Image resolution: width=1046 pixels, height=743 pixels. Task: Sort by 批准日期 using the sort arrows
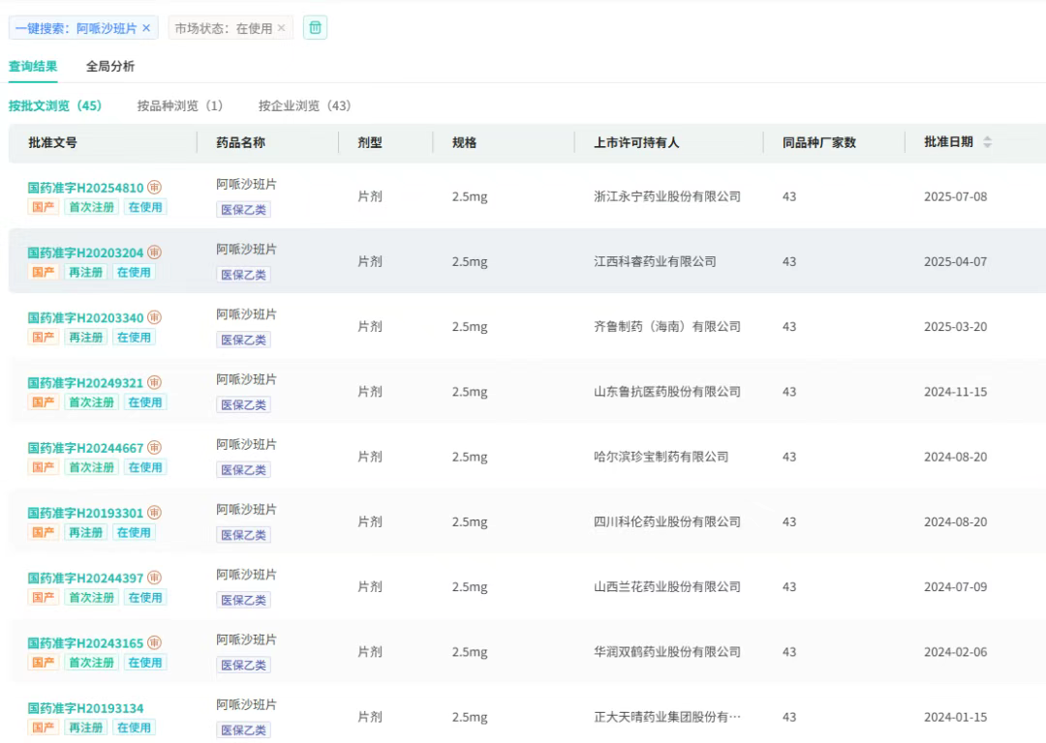[987, 142]
